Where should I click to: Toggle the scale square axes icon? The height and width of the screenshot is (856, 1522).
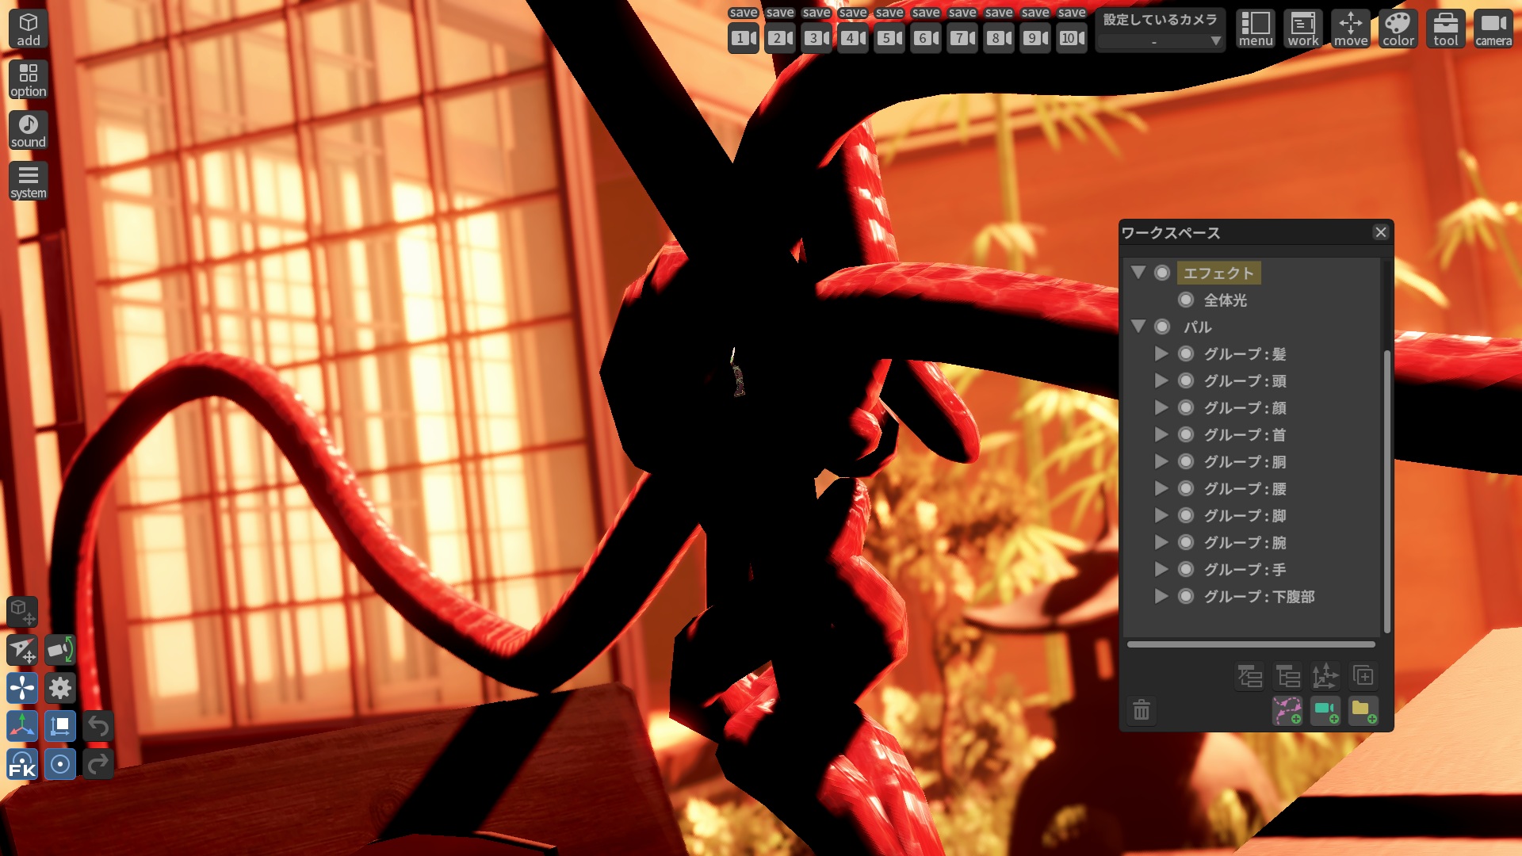60,726
